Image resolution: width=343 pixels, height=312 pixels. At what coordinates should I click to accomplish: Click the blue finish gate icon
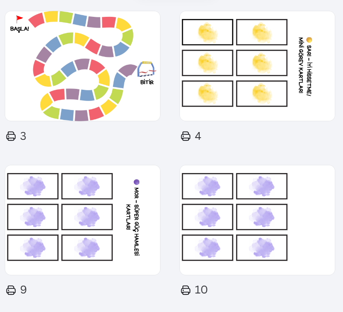[147, 69]
